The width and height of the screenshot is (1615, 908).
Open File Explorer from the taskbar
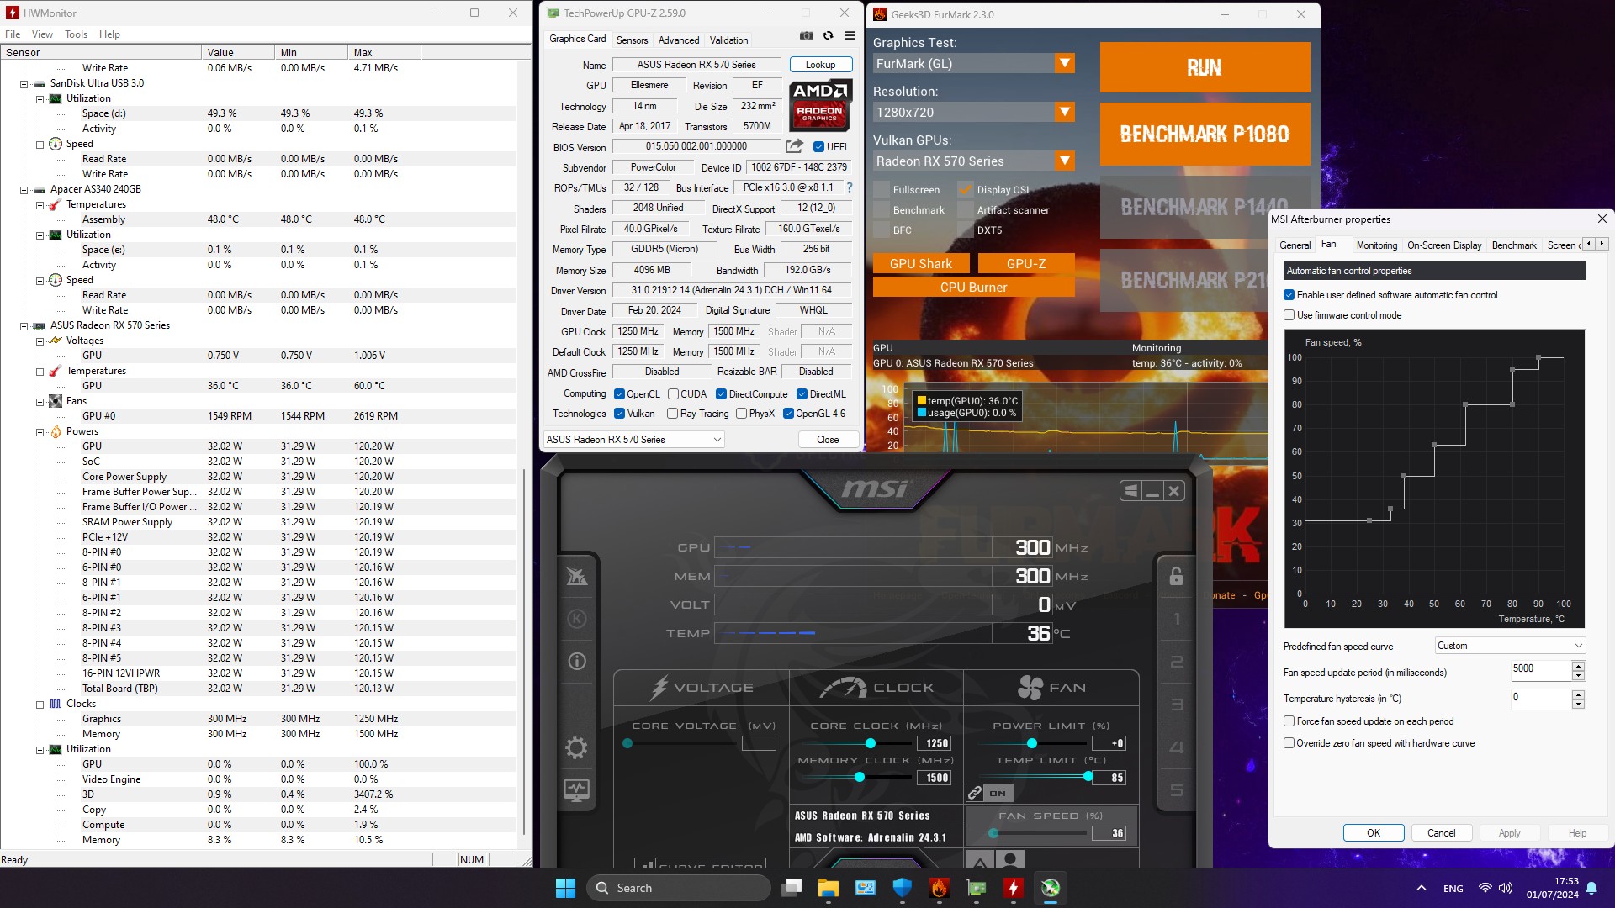pyautogui.click(x=828, y=888)
